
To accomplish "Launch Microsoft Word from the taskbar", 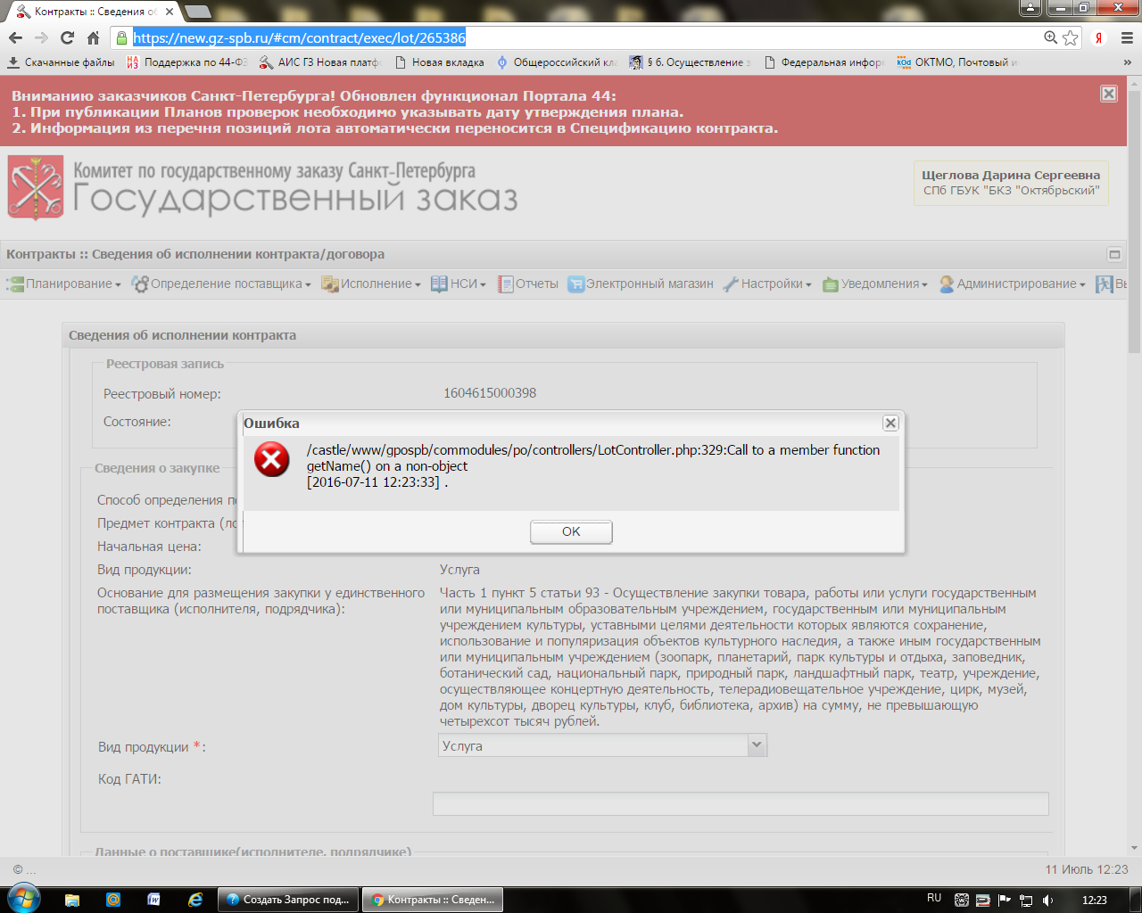I will pyautogui.click(x=154, y=900).
